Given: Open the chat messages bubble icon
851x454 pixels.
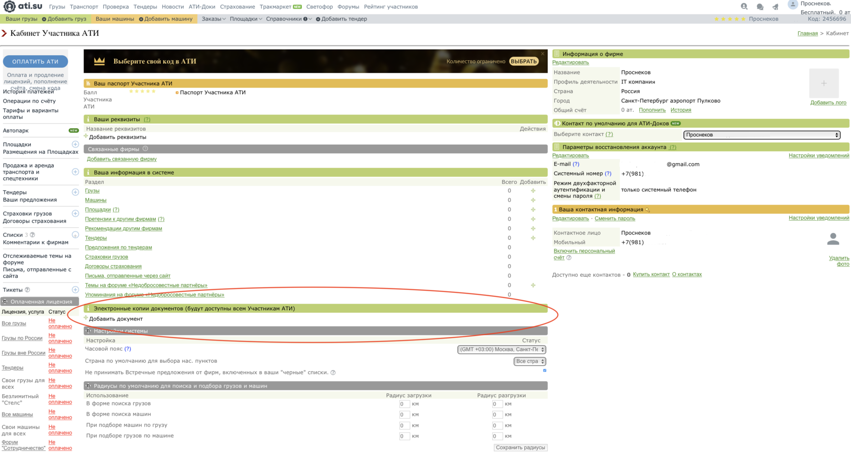Looking at the screenshot, I should 760,7.
